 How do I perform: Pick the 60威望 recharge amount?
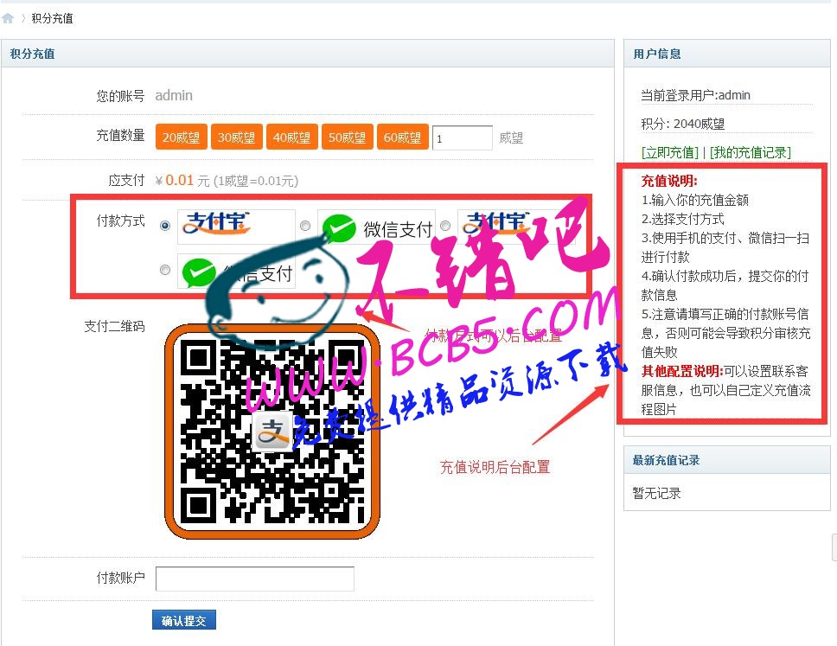pos(402,138)
